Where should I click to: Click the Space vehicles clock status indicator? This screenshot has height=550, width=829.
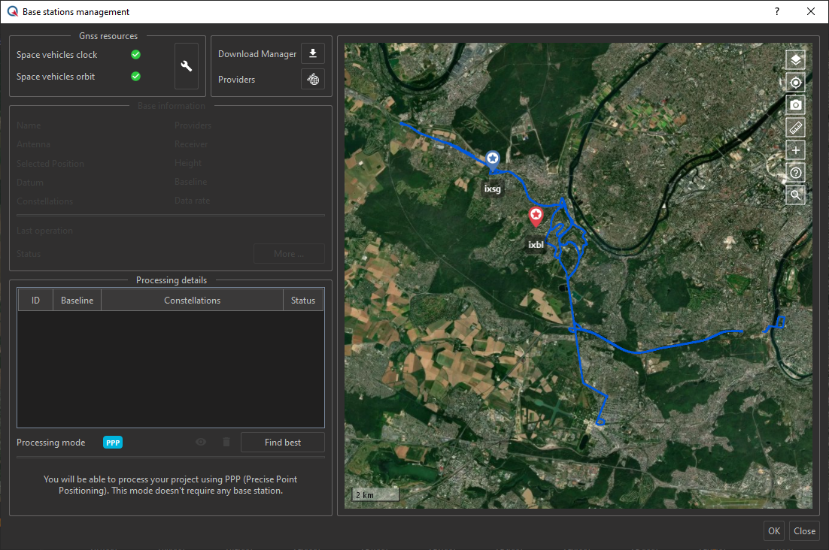click(135, 55)
